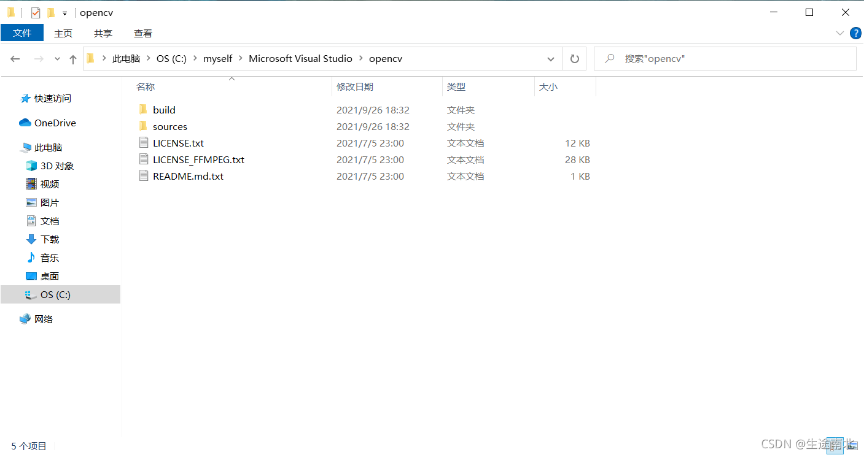The height and width of the screenshot is (455, 864).
Task: Open the 下载 downloads arrow icon
Action: point(31,239)
